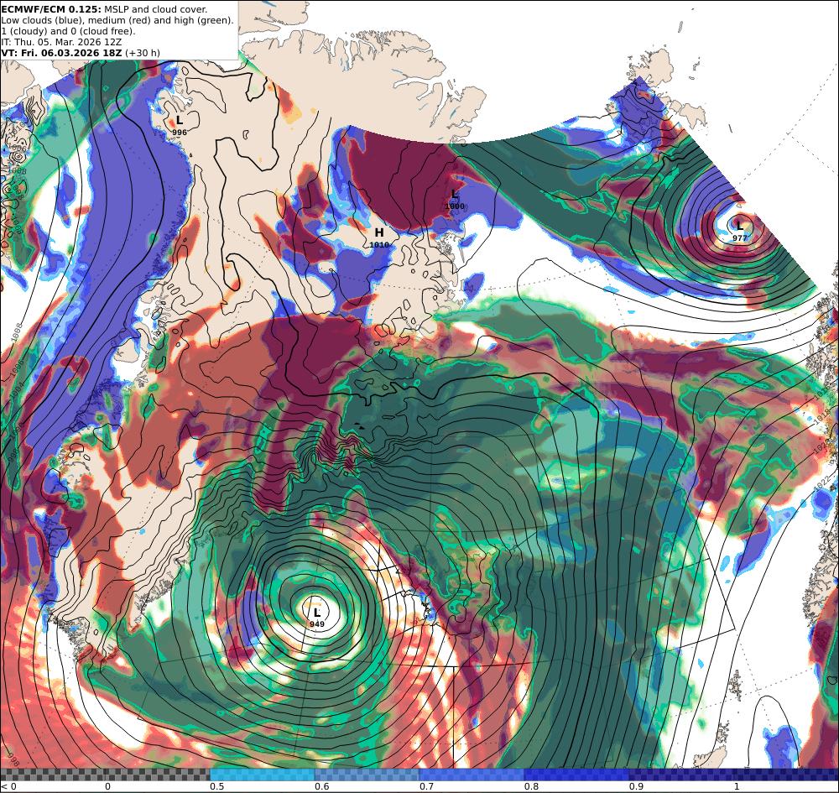Pick the 0.6–0.7 colorbar segment
The image size is (839, 793).
[367, 775]
